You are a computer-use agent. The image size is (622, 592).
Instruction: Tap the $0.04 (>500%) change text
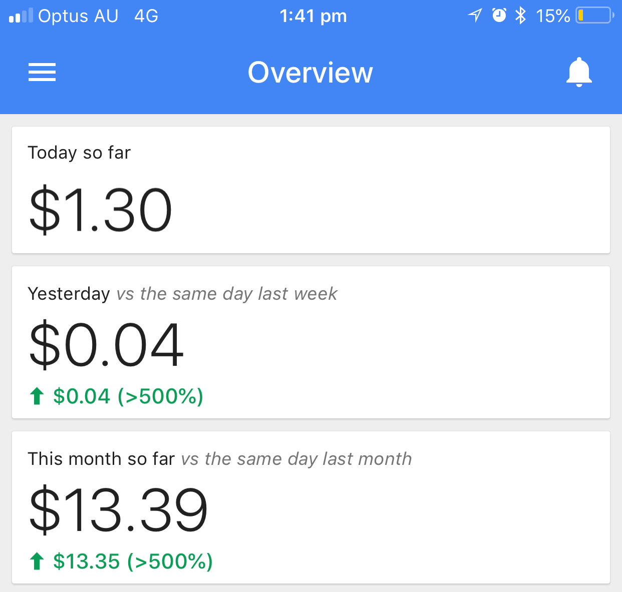tap(128, 396)
